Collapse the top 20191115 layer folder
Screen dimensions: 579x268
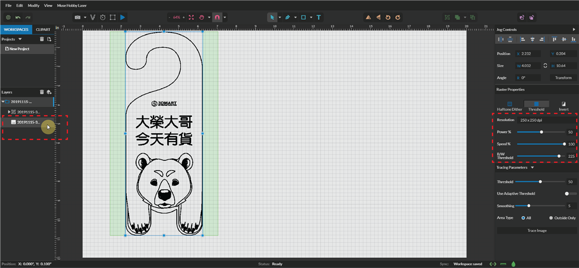click(3, 102)
